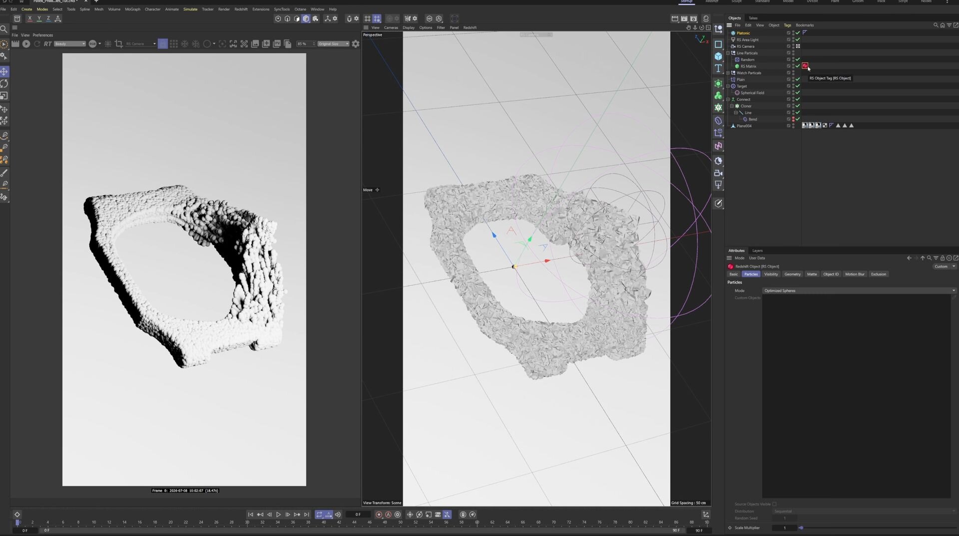The height and width of the screenshot is (536, 959).
Task: Toggle the crop region icon in render view
Action: [119, 44]
